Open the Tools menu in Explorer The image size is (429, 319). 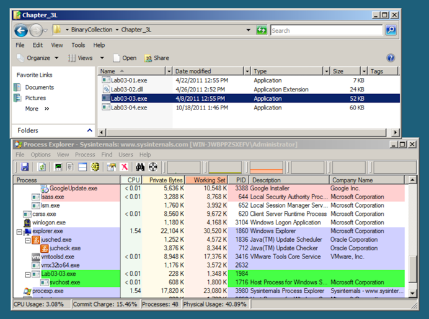click(x=78, y=45)
